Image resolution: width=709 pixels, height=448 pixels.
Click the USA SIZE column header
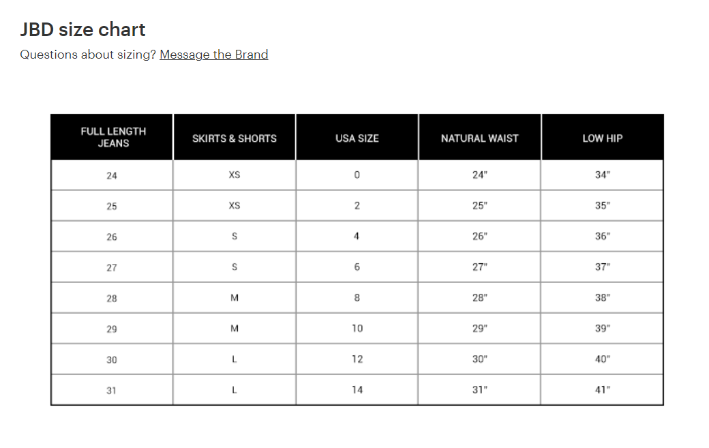tap(357, 138)
